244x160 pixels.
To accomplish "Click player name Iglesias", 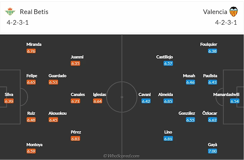I will (x=99, y=95).
